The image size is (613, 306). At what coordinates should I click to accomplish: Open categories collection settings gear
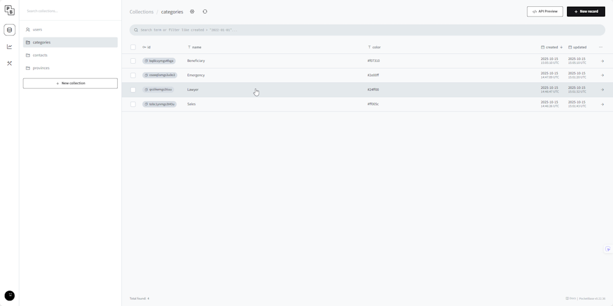click(192, 12)
